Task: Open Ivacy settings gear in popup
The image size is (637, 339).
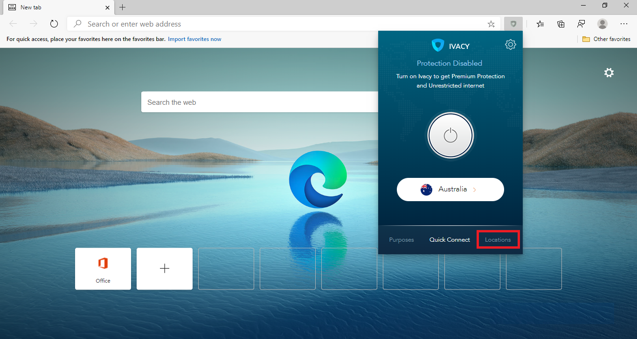Action: (x=511, y=45)
